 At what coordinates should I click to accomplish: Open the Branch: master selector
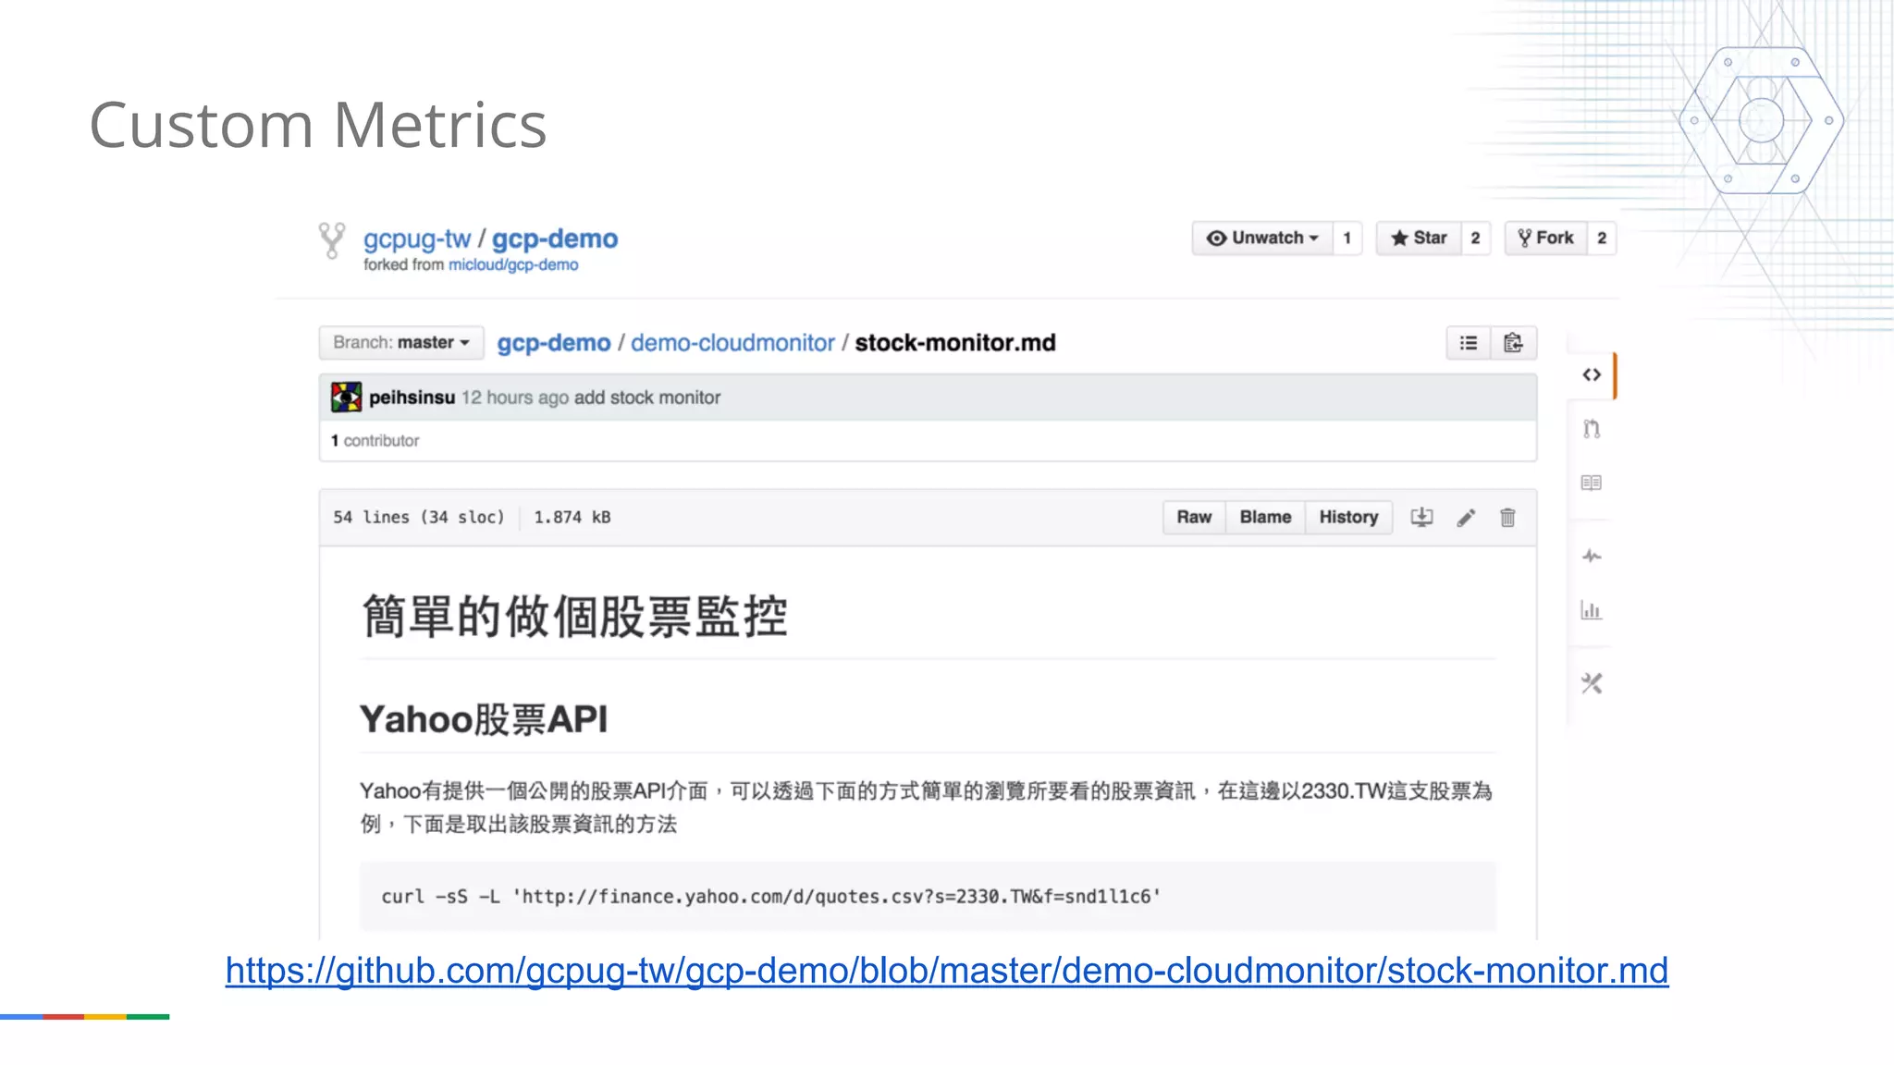tap(401, 343)
